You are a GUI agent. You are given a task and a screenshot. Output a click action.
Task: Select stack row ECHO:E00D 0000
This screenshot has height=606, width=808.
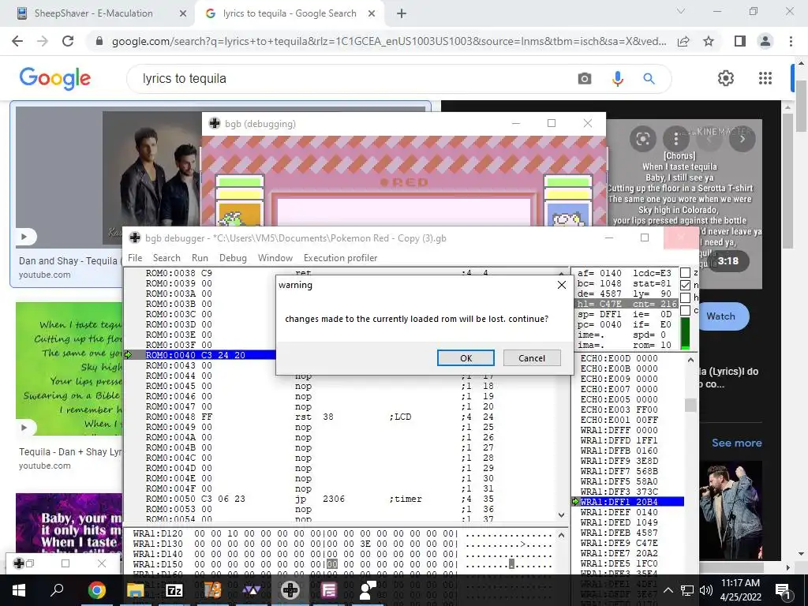point(619,358)
